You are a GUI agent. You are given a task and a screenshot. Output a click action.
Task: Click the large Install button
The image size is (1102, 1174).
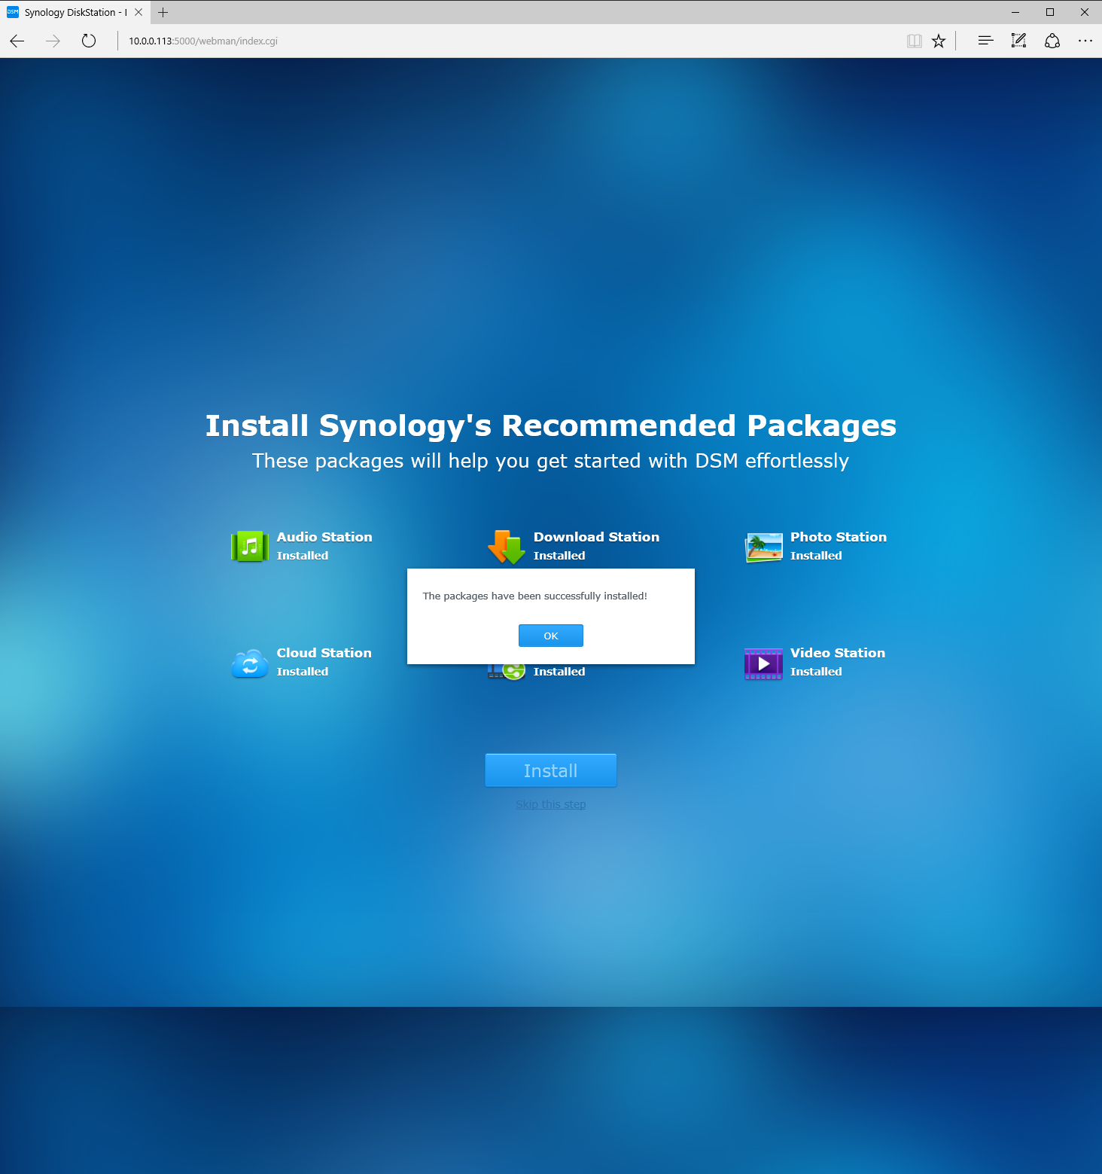pyautogui.click(x=550, y=770)
